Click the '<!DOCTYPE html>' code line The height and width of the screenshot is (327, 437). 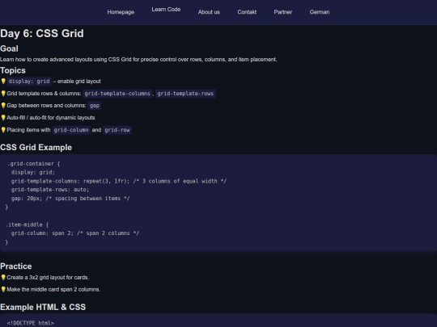(31, 323)
